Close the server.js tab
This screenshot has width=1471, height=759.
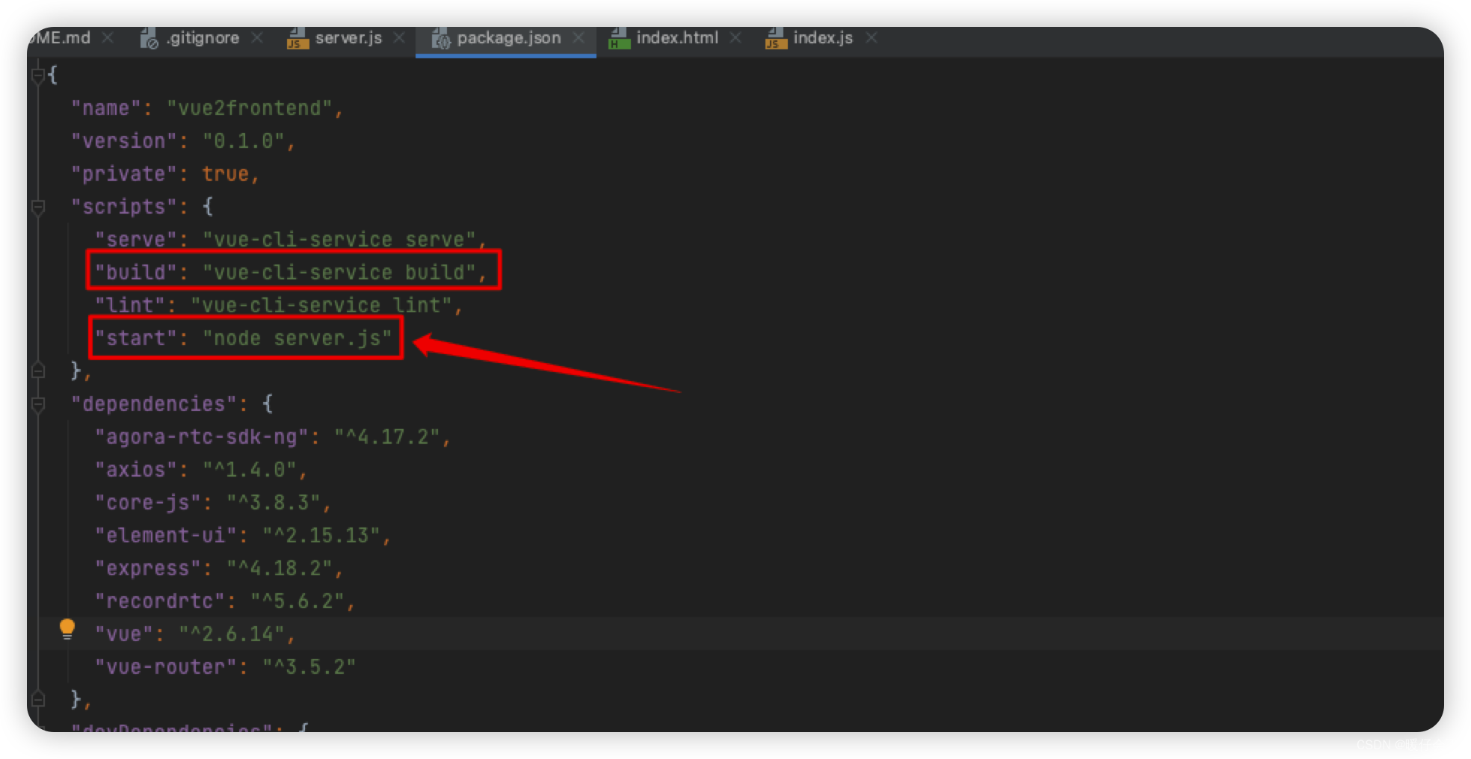coord(400,37)
